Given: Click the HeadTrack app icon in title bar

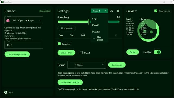Looking at the screenshot, I should point(2,2).
